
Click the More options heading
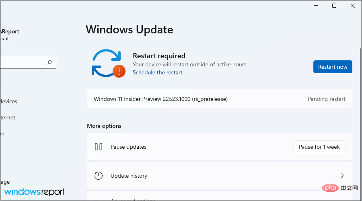click(x=104, y=126)
